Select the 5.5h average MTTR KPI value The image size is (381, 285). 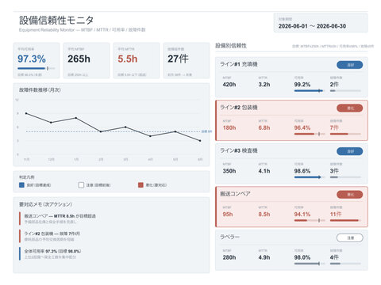(x=128, y=59)
